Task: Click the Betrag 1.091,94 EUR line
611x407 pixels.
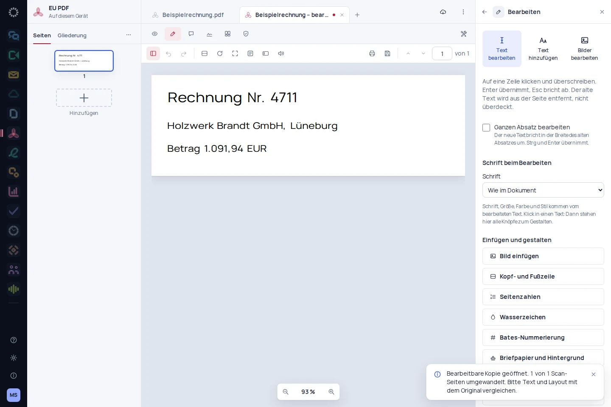Action: (217, 149)
